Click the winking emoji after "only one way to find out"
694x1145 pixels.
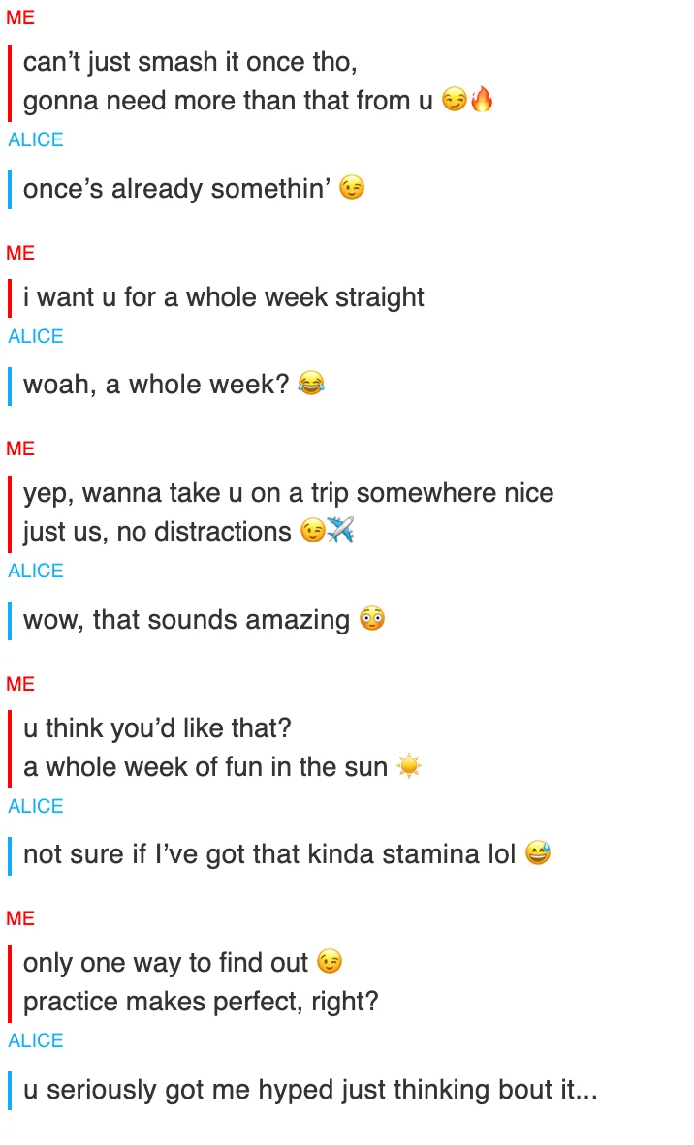click(330, 962)
